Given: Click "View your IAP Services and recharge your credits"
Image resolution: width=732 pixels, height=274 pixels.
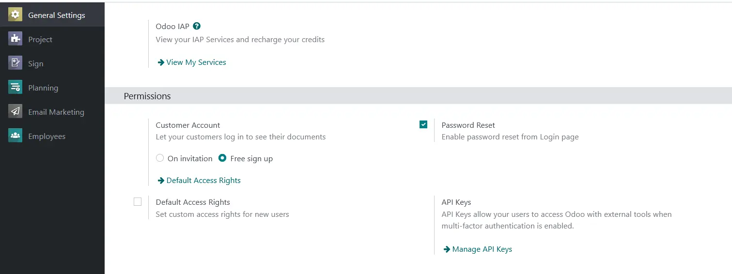Looking at the screenshot, I should tap(240, 39).
